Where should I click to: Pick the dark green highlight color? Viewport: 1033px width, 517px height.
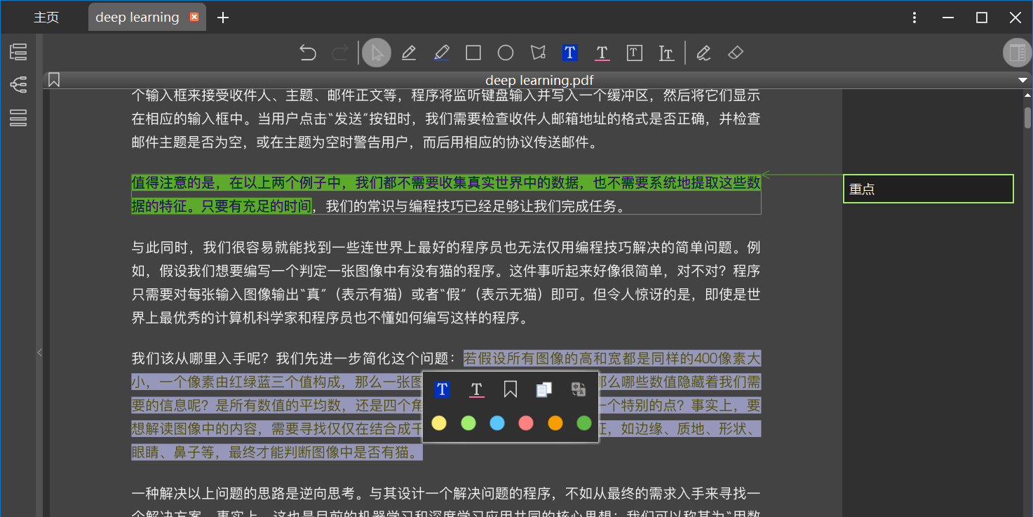click(x=584, y=423)
